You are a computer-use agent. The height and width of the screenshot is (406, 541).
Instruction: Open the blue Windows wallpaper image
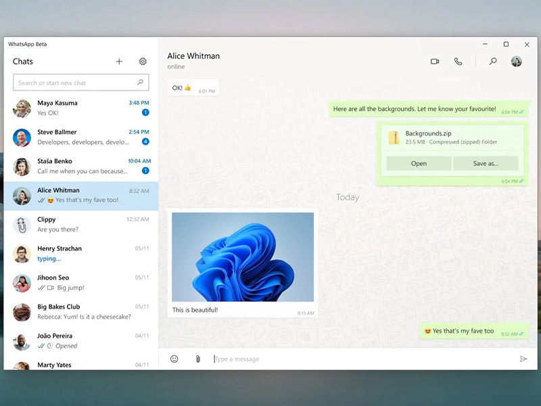(x=243, y=257)
